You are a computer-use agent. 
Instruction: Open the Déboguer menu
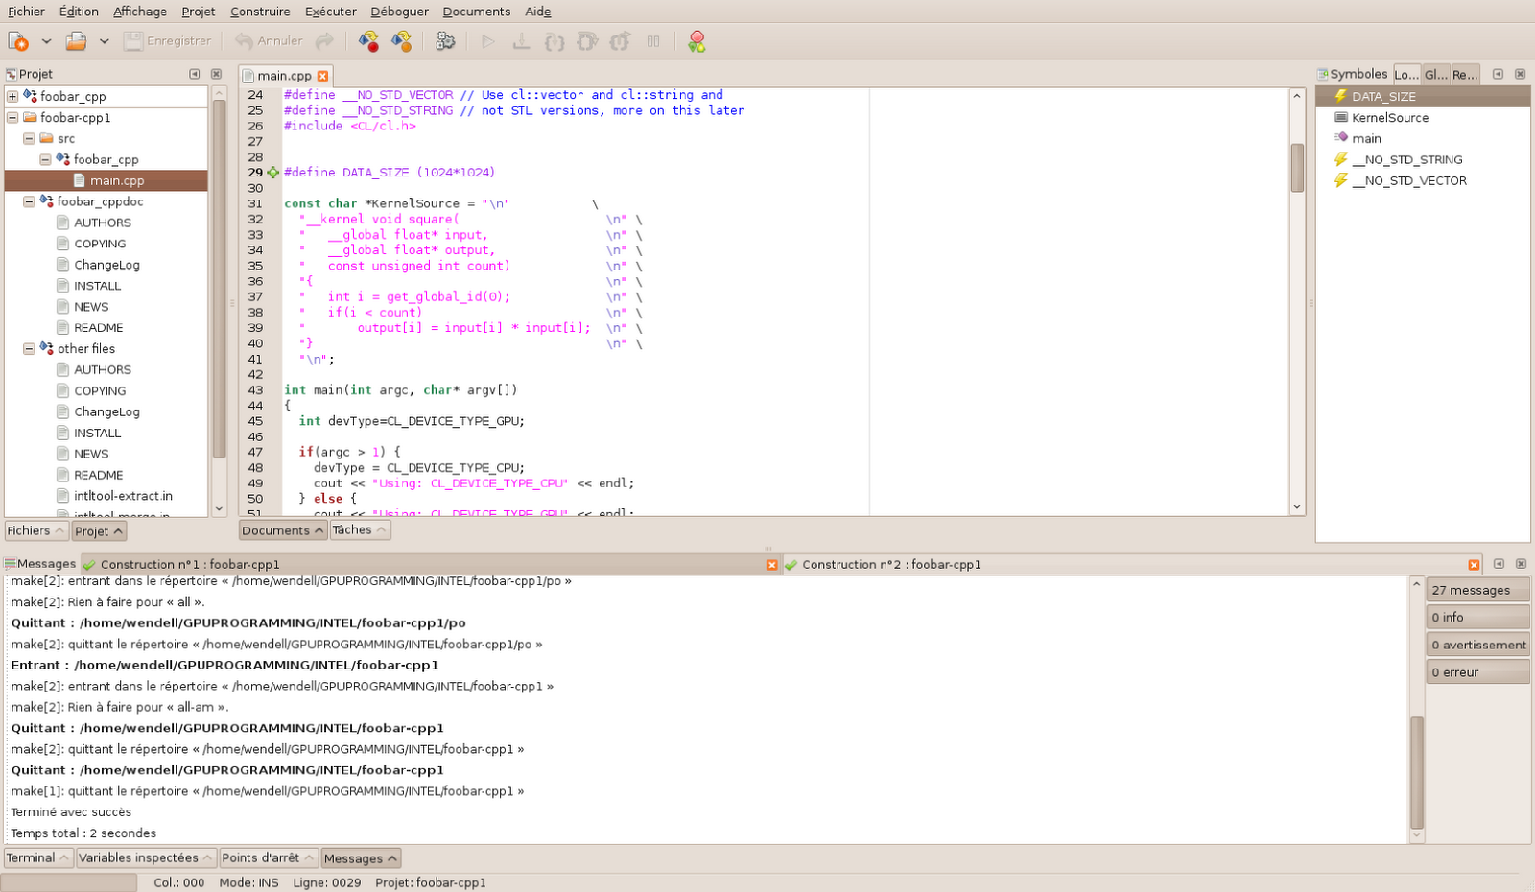tap(399, 11)
